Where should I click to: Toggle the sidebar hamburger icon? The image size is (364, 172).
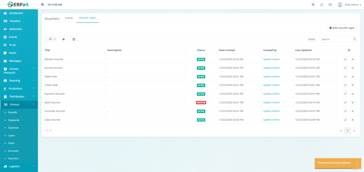pos(43,5)
